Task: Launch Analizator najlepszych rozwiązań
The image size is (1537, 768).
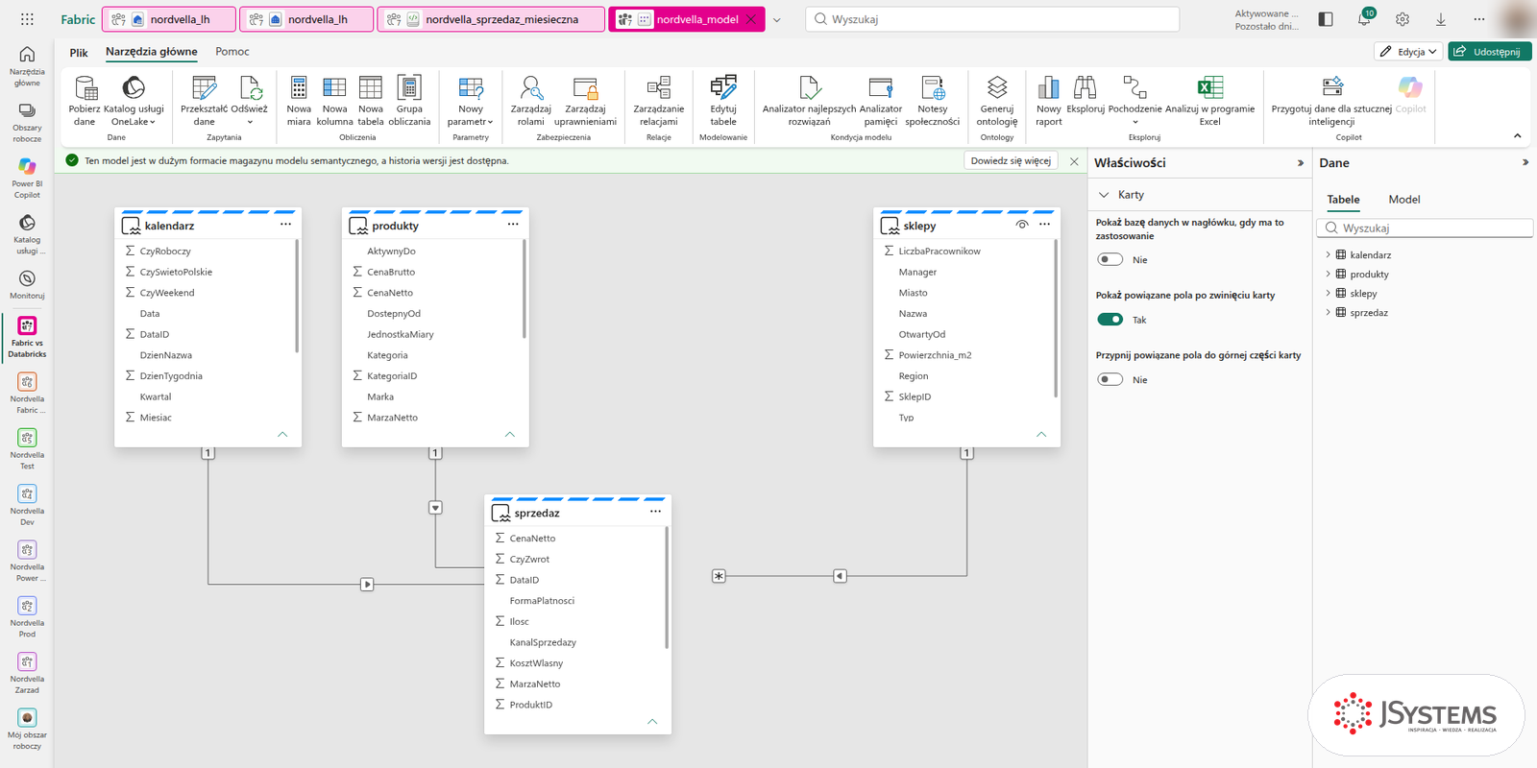Action: coord(809,100)
